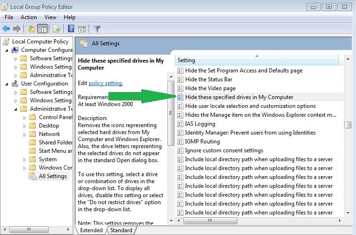Click policy icon beside IAS Logging

point(180,124)
